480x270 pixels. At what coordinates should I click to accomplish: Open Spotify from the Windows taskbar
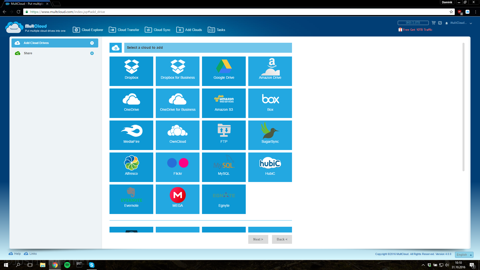[x=67, y=265]
